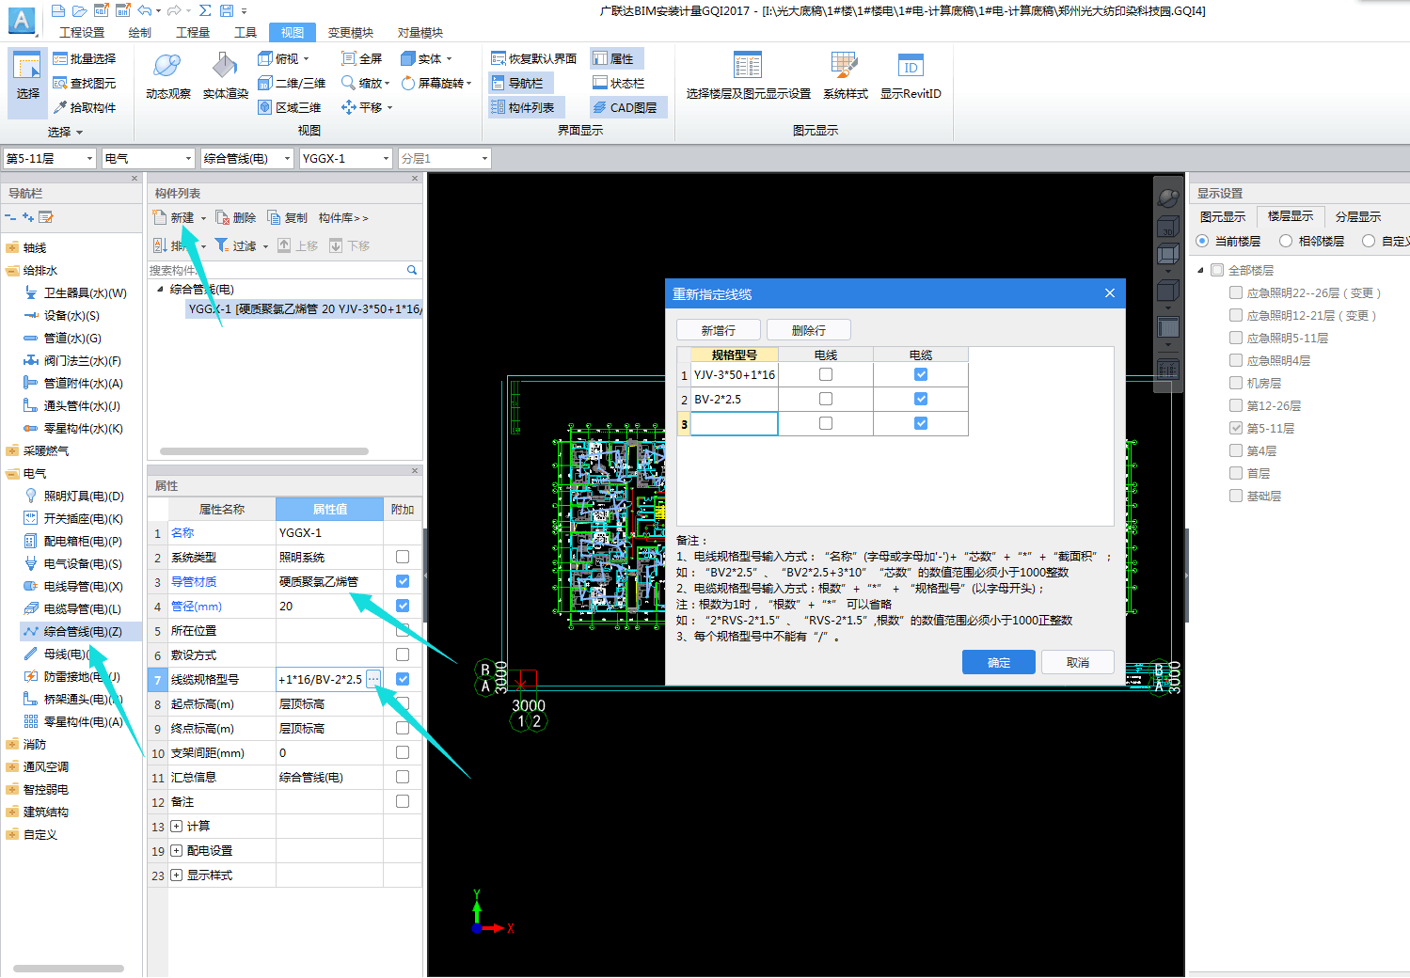Confirm with the 确定 button

click(999, 662)
